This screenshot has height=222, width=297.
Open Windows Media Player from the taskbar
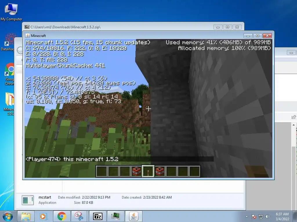pos(44,216)
